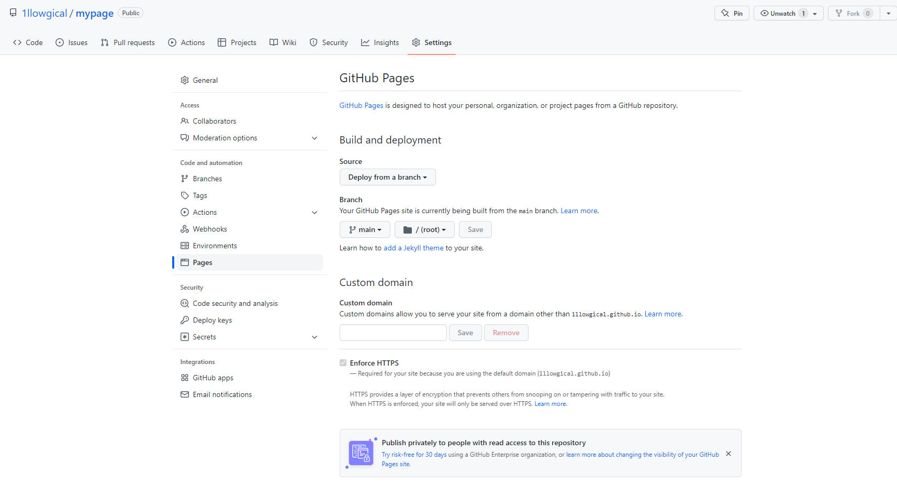Toggle the Enforce HTTPS checkbox
The width and height of the screenshot is (897, 496).
(x=343, y=363)
